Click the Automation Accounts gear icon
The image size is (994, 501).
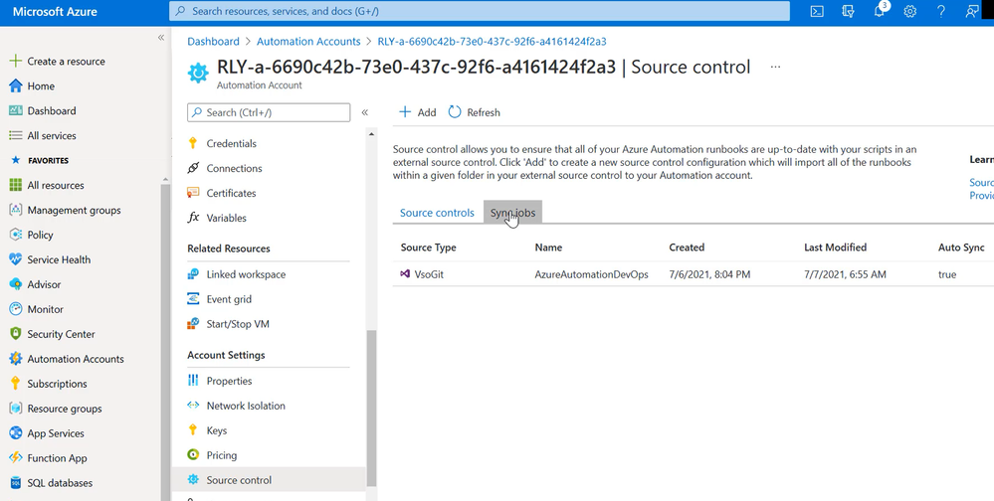pos(15,359)
